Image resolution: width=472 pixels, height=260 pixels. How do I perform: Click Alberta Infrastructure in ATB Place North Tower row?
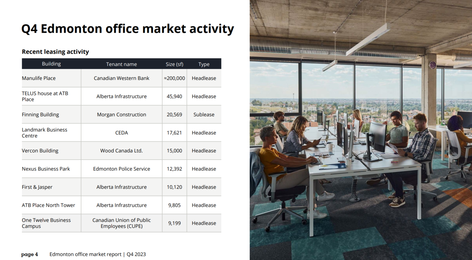(121, 205)
